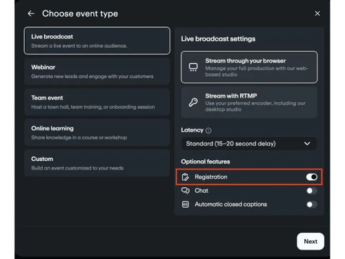Select the Live broadcast event type
The height and width of the screenshot is (259, 345).
point(97,41)
